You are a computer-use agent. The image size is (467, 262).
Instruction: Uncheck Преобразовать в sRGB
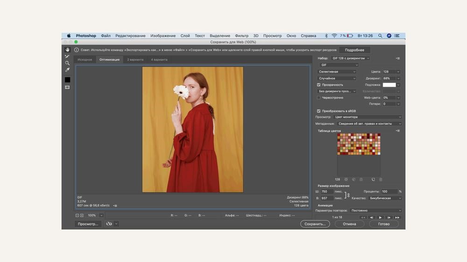click(319, 111)
